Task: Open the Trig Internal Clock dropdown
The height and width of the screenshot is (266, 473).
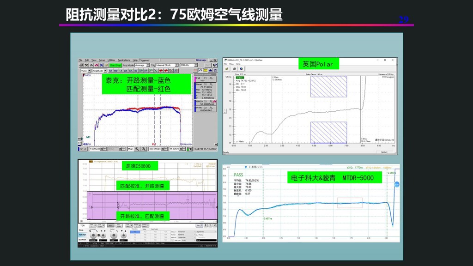Action: [x=167, y=65]
